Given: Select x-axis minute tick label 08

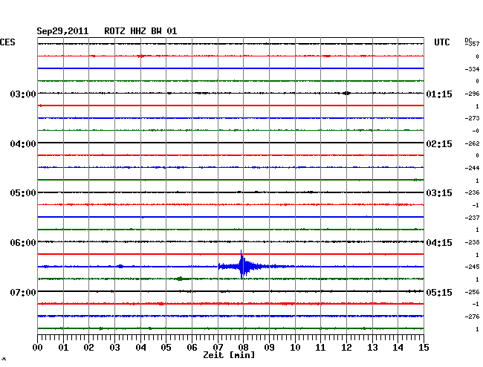Looking at the screenshot, I should pos(243,348).
